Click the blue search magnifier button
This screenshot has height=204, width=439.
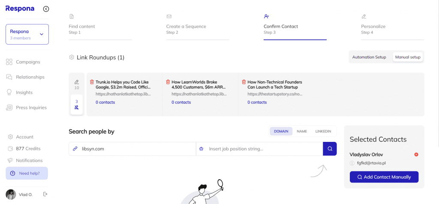330,149
